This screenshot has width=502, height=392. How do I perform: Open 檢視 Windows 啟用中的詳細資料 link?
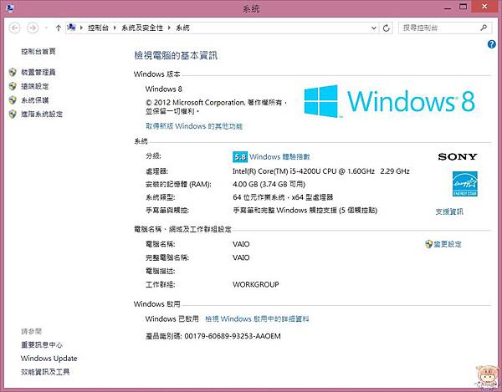pos(257,319)
